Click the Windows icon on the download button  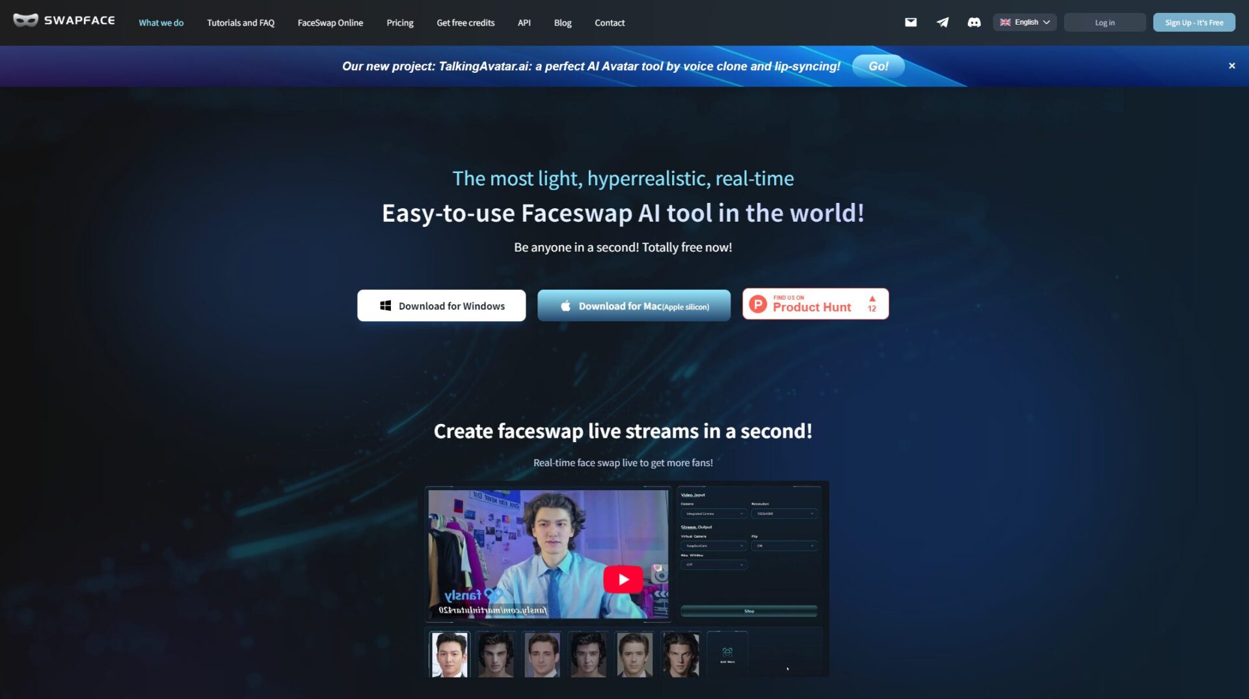(384, 305)
